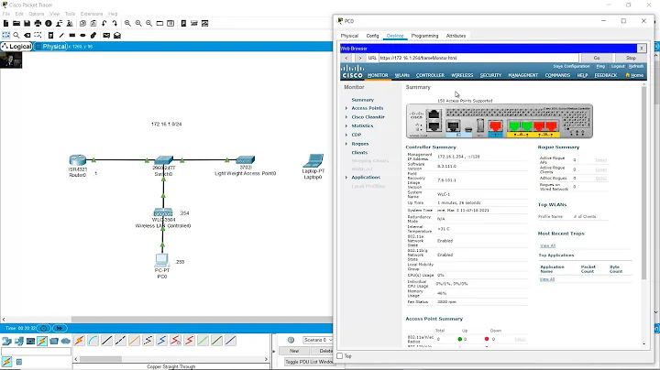Select the Fiber orange cable icon
Viewport: 660px width, 370px height.
[x=134, y=340]
